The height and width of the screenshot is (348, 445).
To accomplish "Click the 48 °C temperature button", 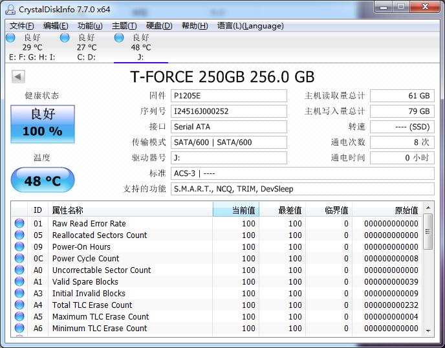I will [43, 180].
